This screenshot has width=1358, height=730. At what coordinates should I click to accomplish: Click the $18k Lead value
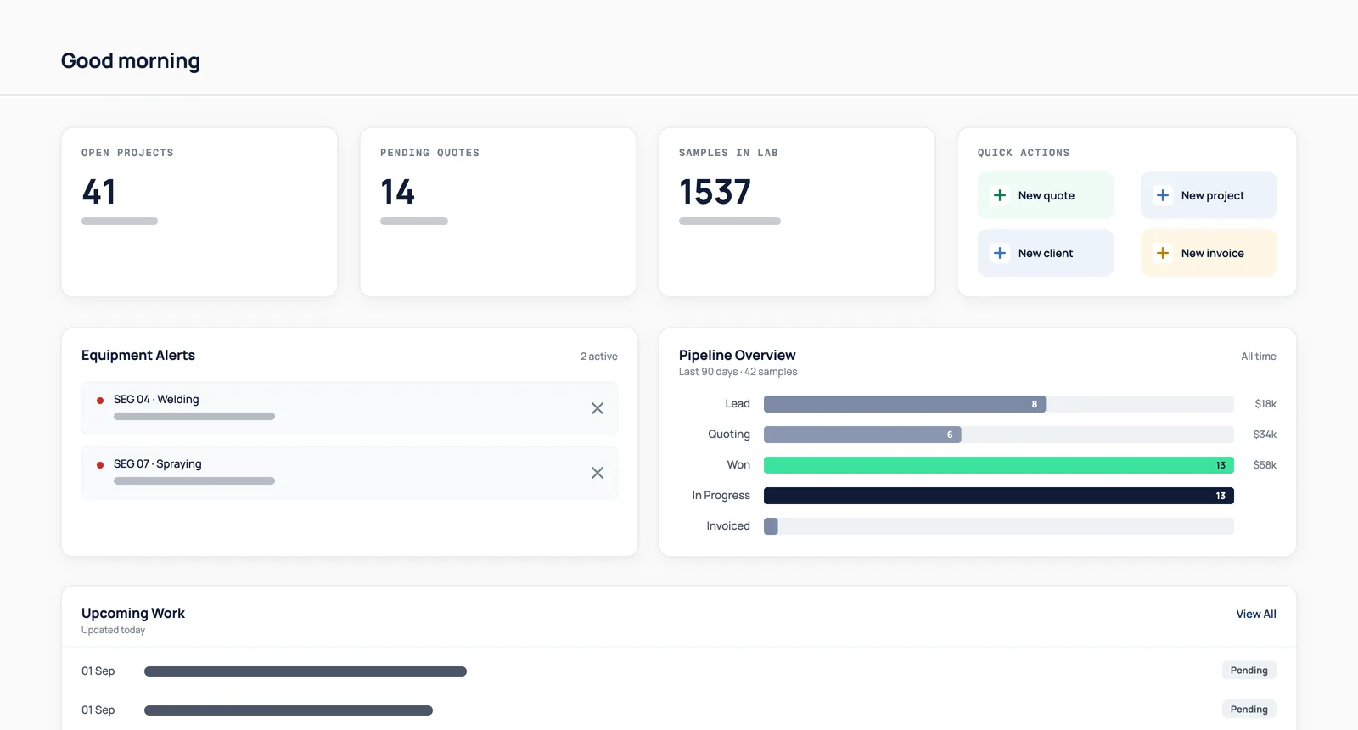click(x=1265, y=404)
